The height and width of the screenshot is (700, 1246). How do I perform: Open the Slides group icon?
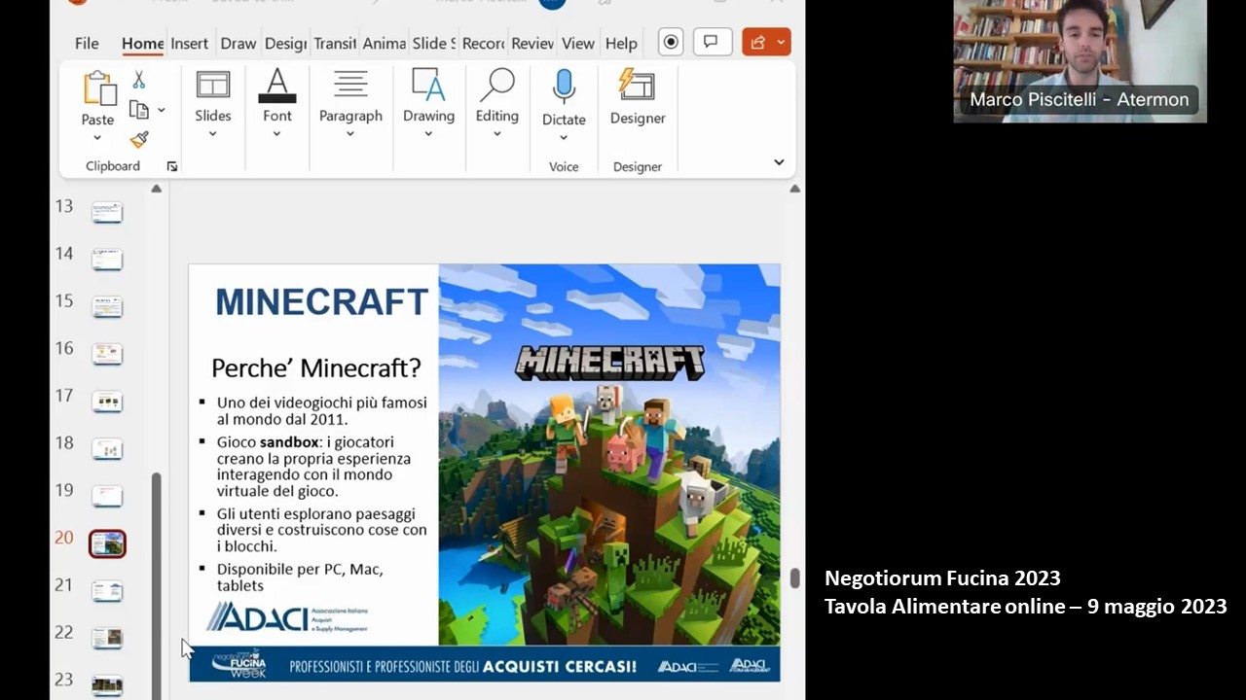click(x=213, y=86)
